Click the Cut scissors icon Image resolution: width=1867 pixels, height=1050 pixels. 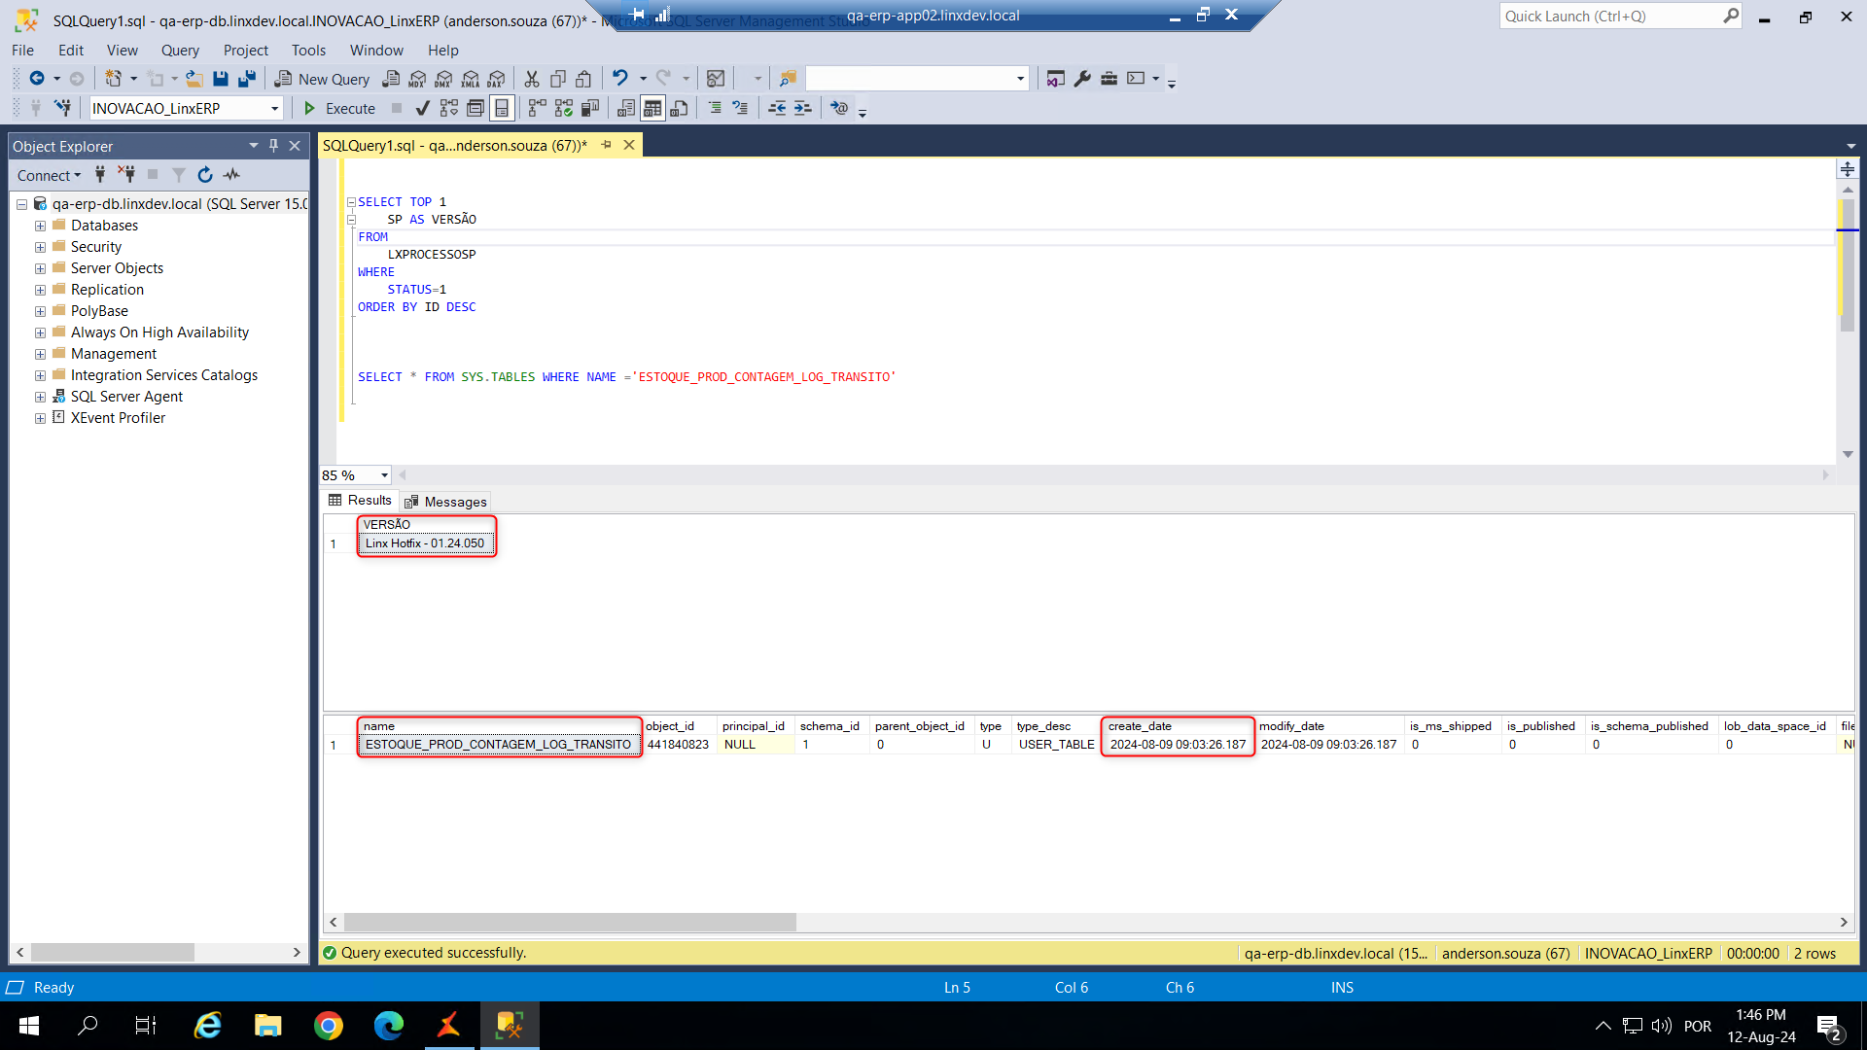click(532, 79)
